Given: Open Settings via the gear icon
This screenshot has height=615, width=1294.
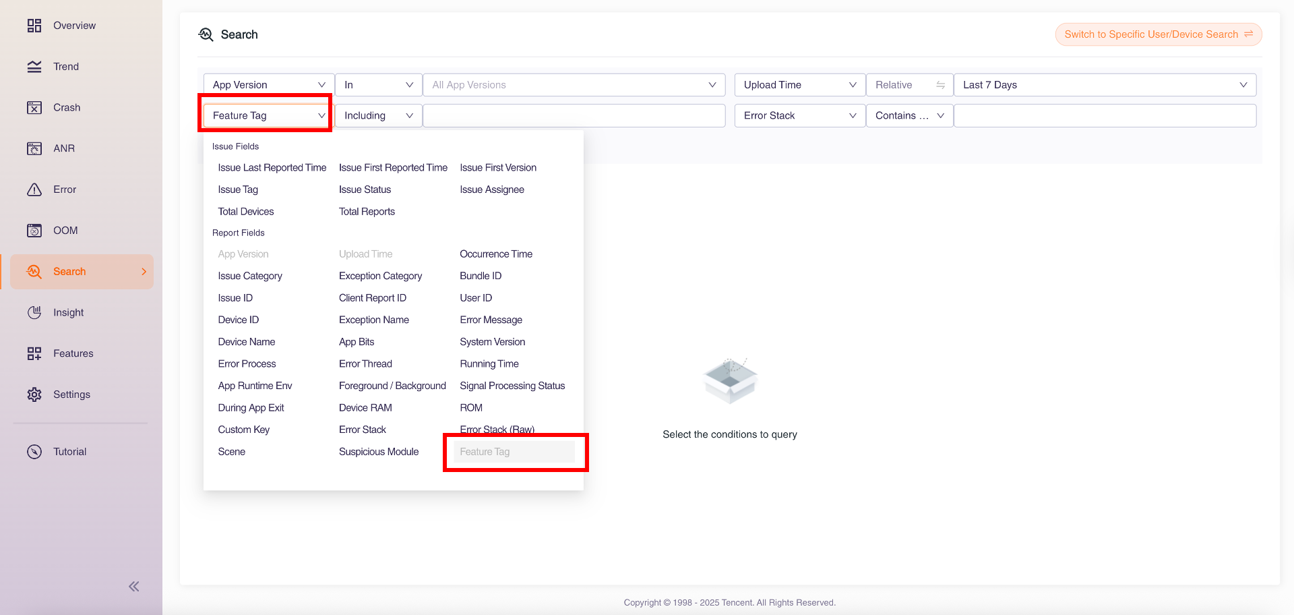Looking at the screenshot, I should coord(34,394).
